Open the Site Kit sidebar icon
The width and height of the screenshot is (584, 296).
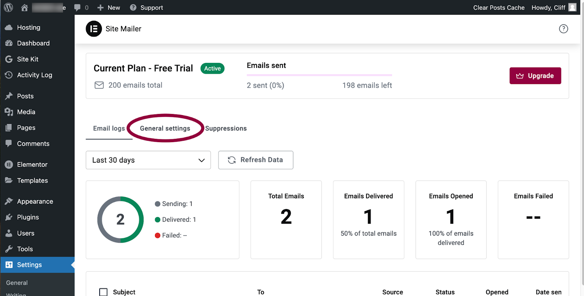[x=9, y=59]
